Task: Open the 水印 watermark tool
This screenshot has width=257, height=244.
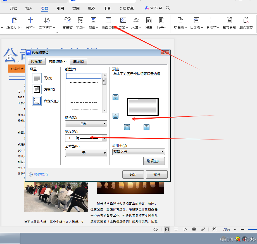Action: click(x=136, y=23)
